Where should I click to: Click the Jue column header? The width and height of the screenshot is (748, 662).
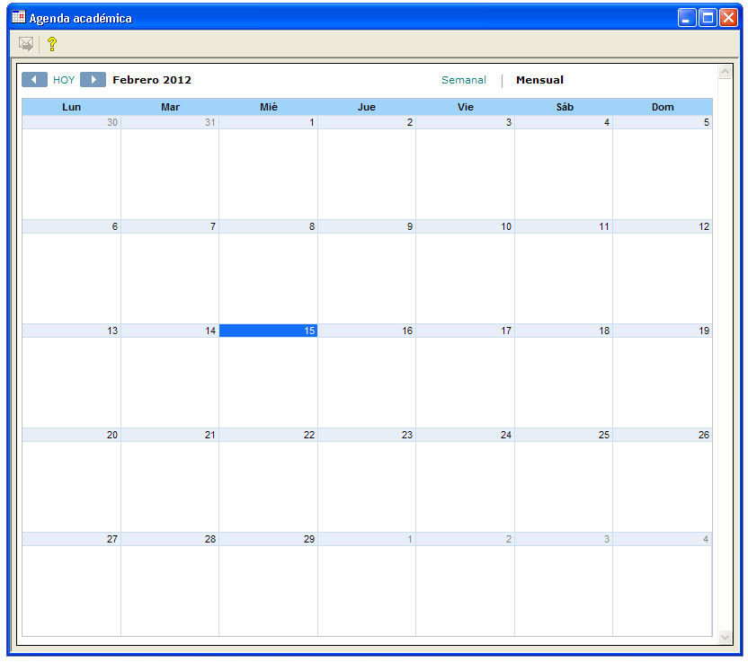[367, 107]
